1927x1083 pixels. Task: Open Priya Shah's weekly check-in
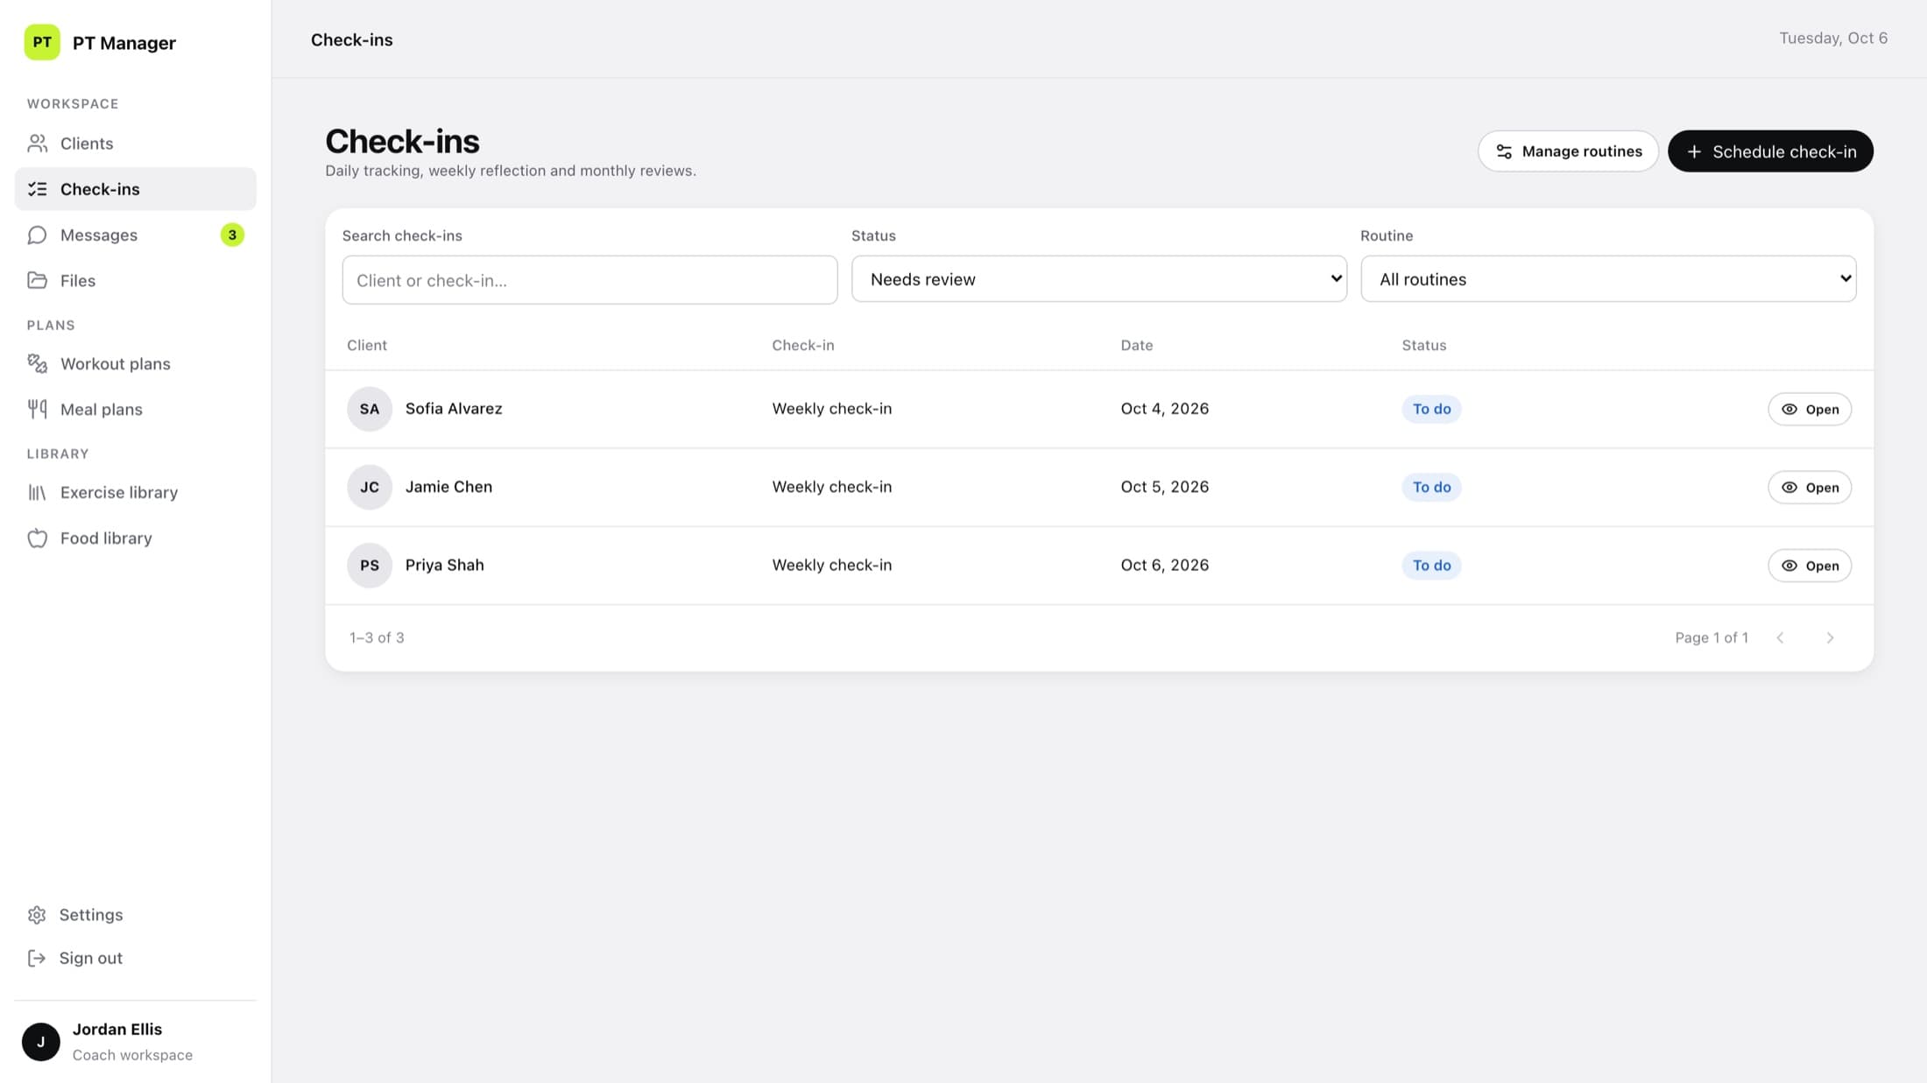1810,566
